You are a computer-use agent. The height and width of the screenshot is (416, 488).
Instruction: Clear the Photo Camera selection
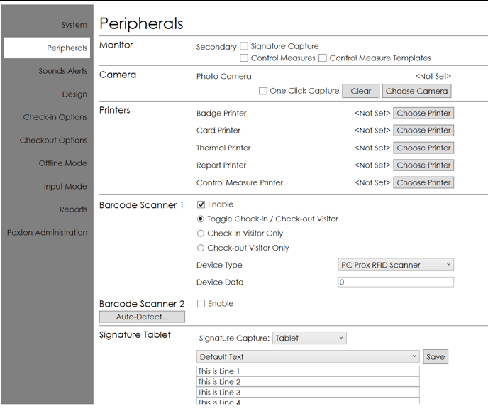coord(360,91)
